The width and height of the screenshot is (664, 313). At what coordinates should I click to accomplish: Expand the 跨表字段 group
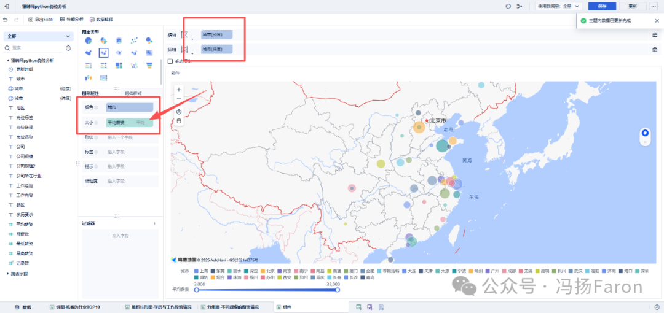pos(7,274)
